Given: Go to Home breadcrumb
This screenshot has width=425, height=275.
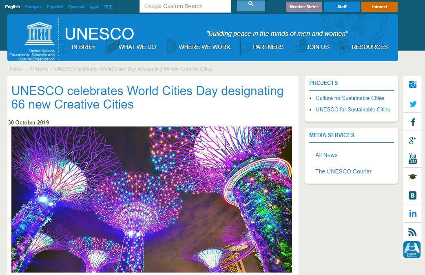Looking at the screenshot, I should (16, 69).
